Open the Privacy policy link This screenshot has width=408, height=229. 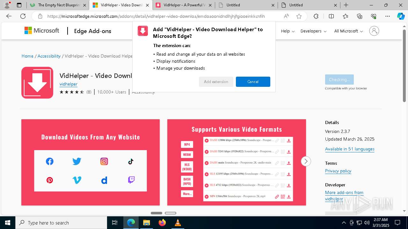[x=338, y=171]
